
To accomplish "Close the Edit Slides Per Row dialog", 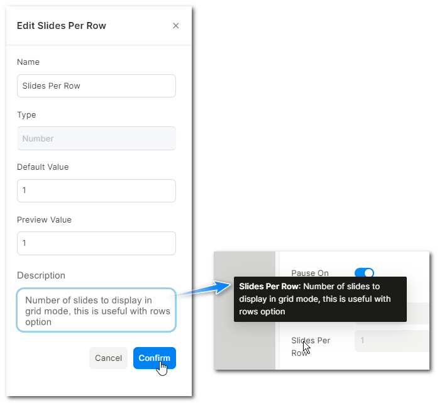I will [x=176, y=26].
